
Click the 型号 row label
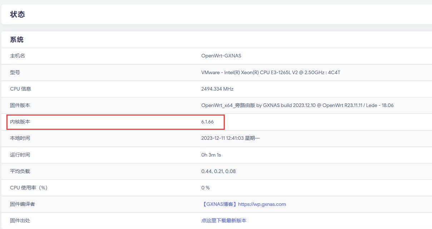tap(15, 72)
